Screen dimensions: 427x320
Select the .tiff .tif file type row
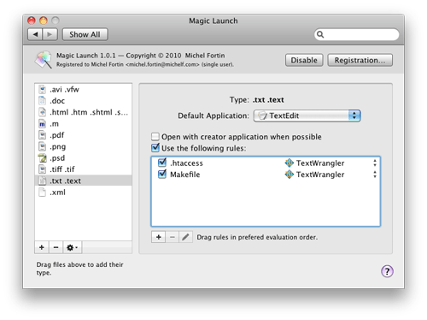point(83,169)
